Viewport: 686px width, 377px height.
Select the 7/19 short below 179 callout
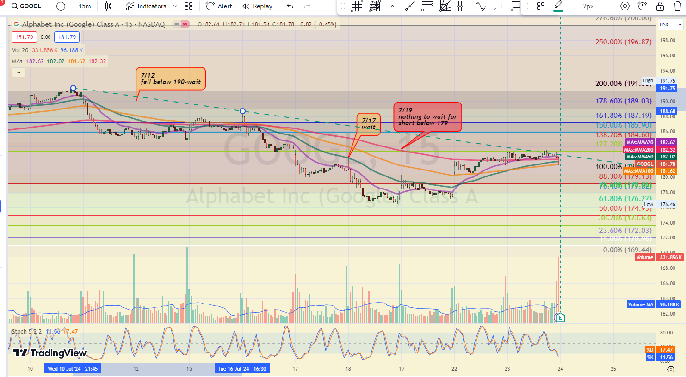point(427,116)
